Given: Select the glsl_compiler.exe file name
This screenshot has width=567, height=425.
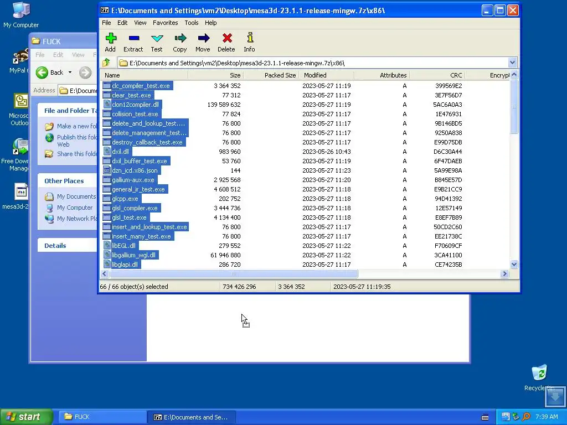Looking at the screenshot, I should pyautogui.click(x=135, y=208).
